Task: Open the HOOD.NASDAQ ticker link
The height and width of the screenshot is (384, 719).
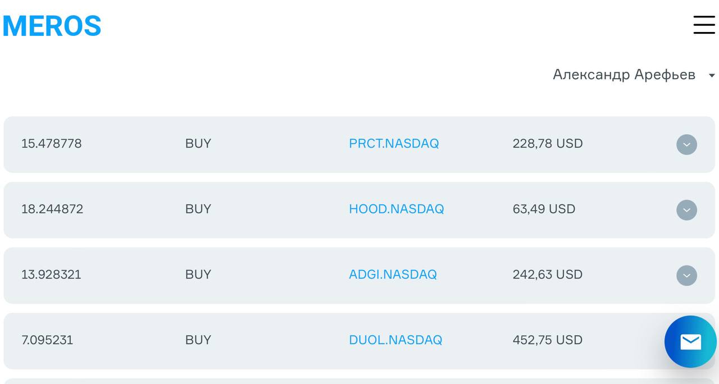Action: coord(396,209)
